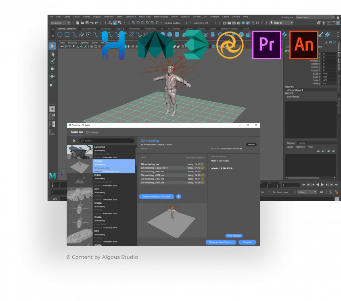
Task: Launch Adobe Animate
Action: click(303, 45)
